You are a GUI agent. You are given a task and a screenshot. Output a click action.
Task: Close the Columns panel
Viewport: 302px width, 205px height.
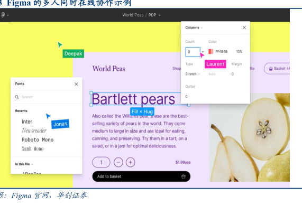coord(244,27)
